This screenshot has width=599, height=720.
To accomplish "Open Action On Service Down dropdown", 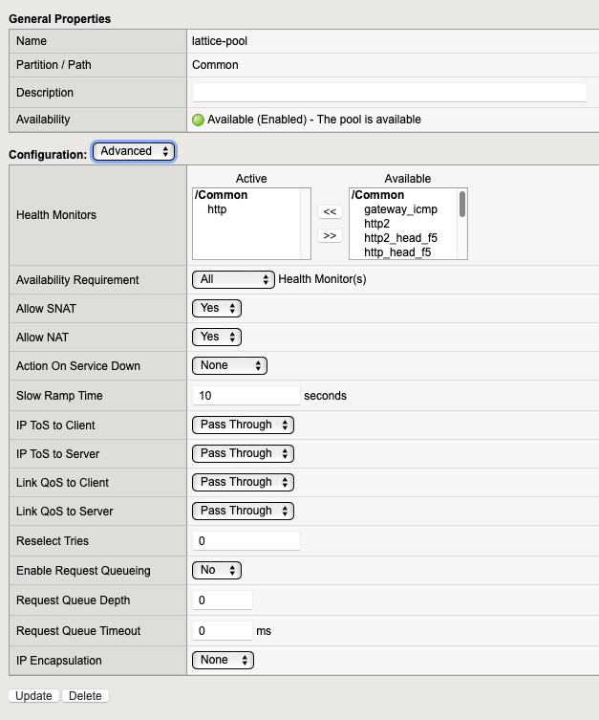I will click(x=229, y=365).
